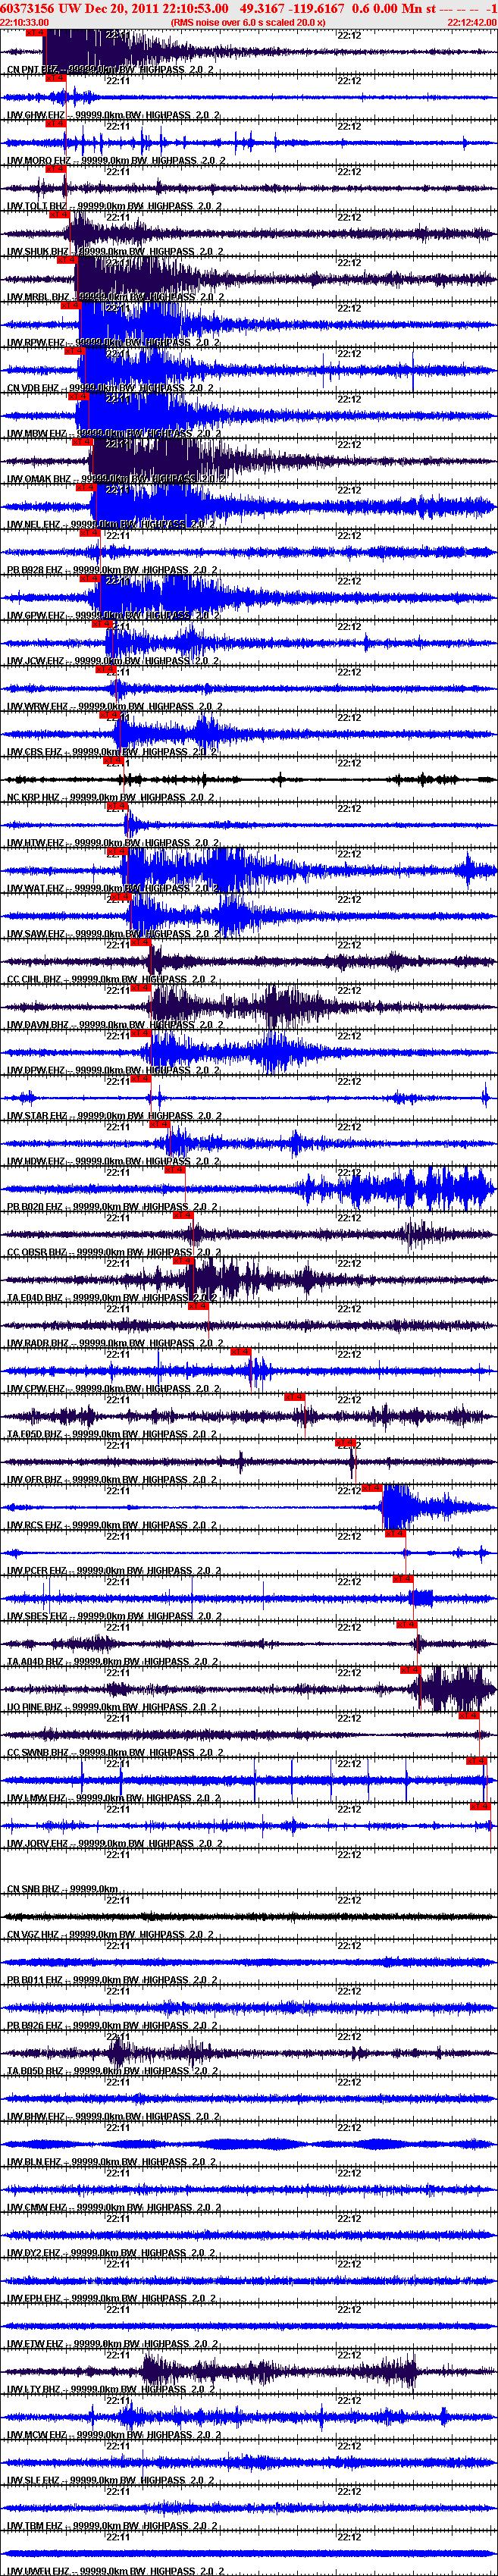This screenshot has width=498, height=2576.
Task: Select the UW CMW EHZ station label
Action: (36, 2208)
